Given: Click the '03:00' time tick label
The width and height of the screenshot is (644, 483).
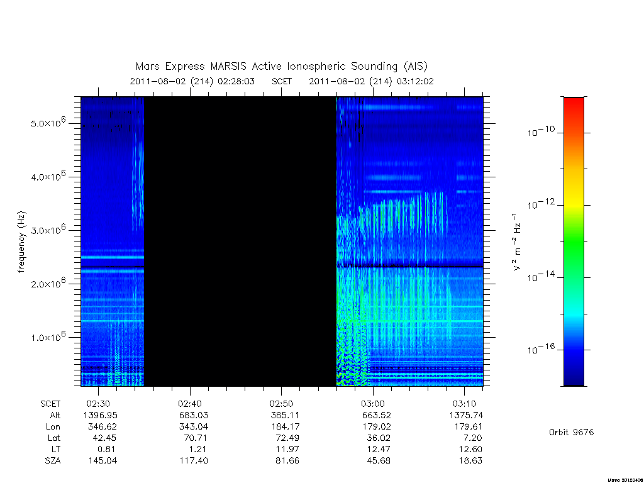Looking at the screenshot, I should 373,404.
